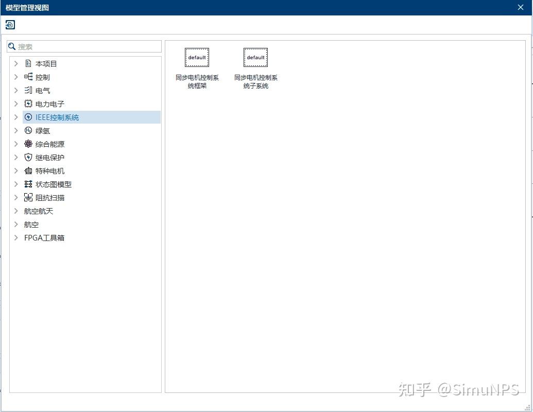The height and width of the screenshot is (412, 533).
Task: Click the 控制 category icon
Action: coord(28,77)
